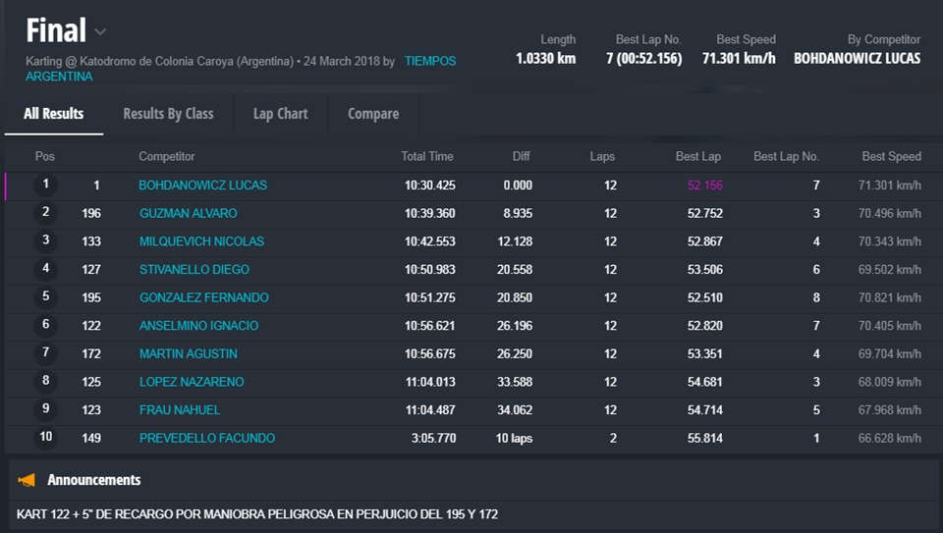
Task: Open GONZALEZ FERNANDO competitor link
Action: pos(203,297)
